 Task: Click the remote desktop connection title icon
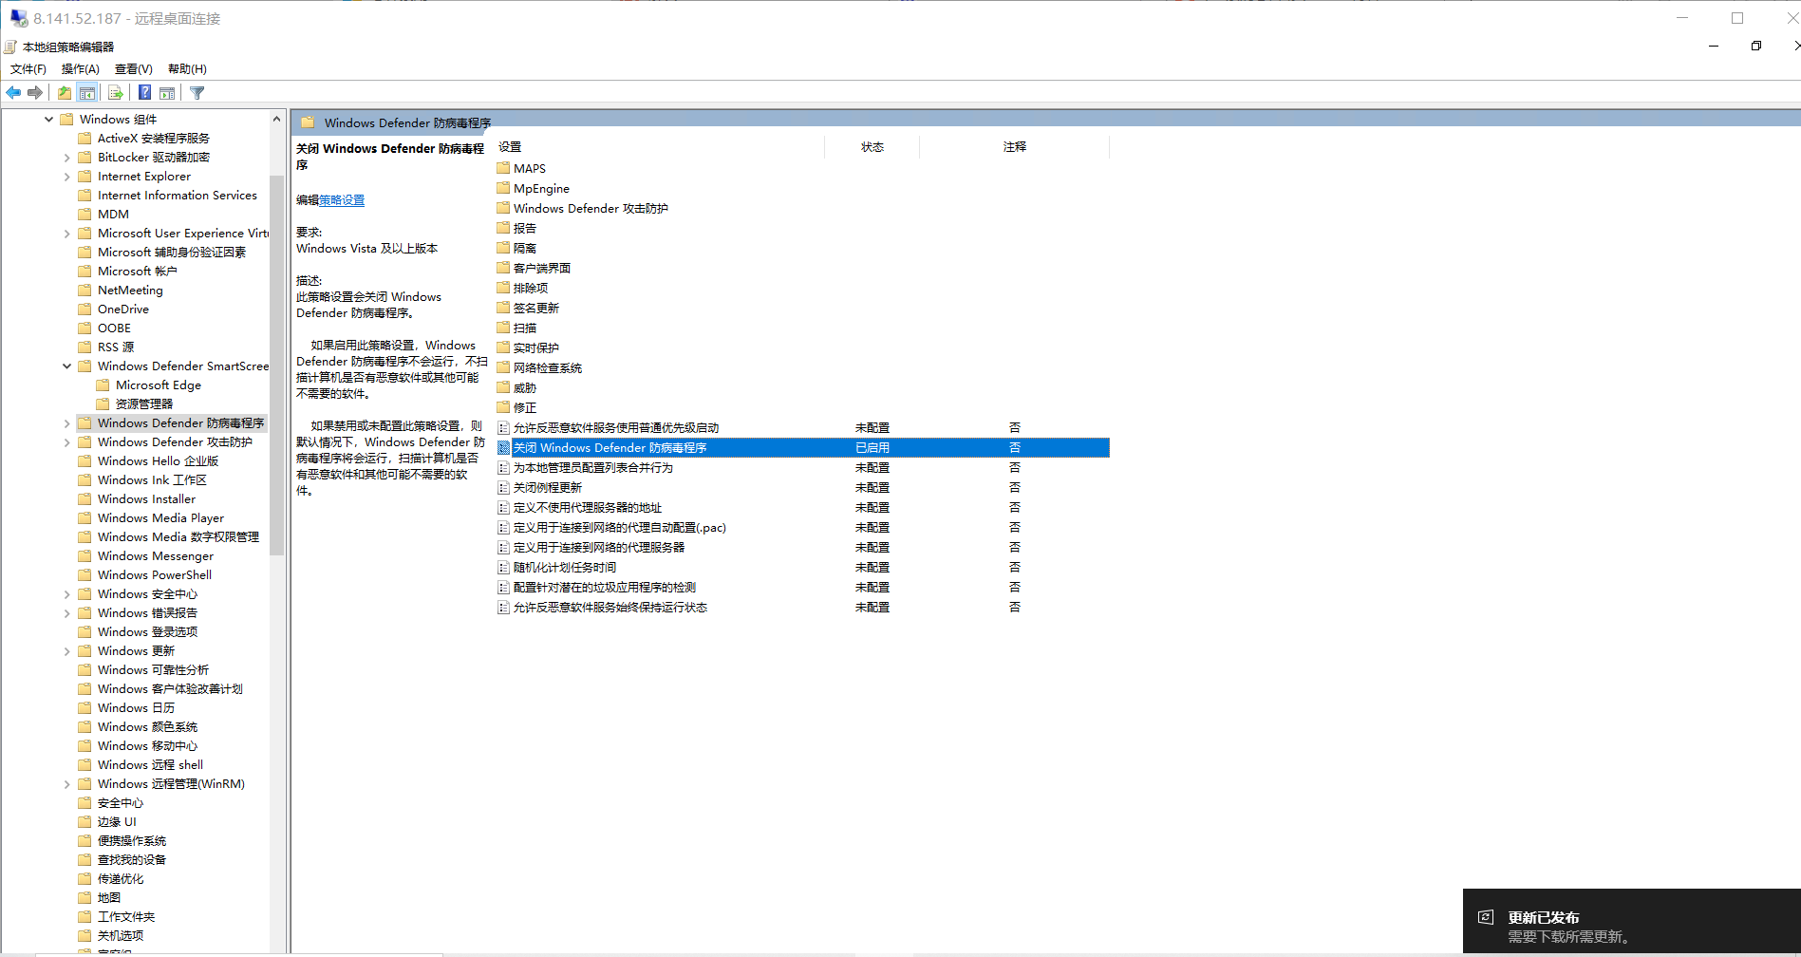19,18
